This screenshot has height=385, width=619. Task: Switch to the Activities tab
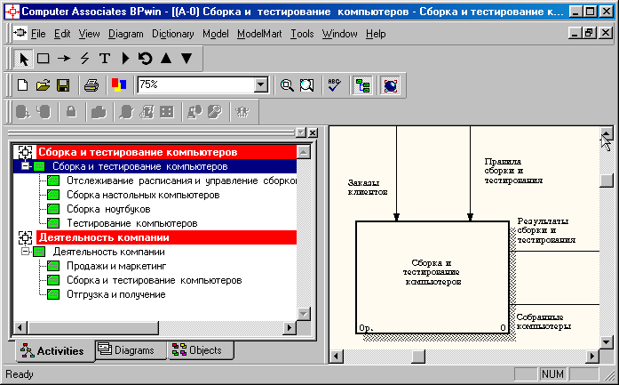coord(55,350)
